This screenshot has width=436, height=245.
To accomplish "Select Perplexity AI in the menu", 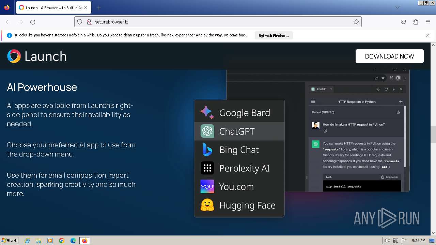I will pyautogui.click(x=239, y=168).
